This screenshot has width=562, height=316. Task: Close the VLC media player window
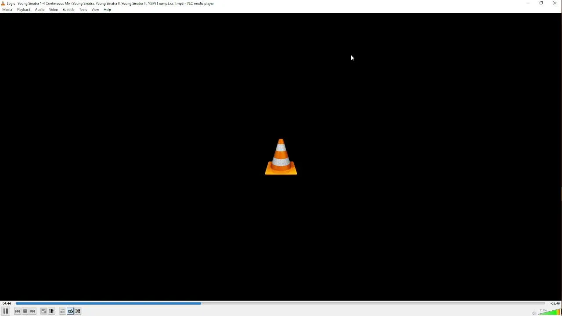555,4
